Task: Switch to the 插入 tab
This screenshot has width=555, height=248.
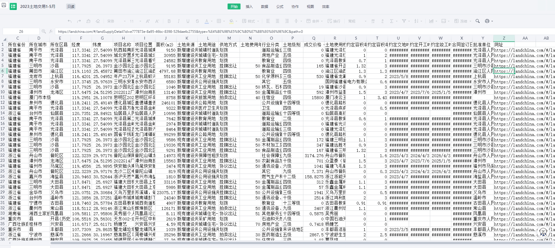Action: tap(249, 6)
